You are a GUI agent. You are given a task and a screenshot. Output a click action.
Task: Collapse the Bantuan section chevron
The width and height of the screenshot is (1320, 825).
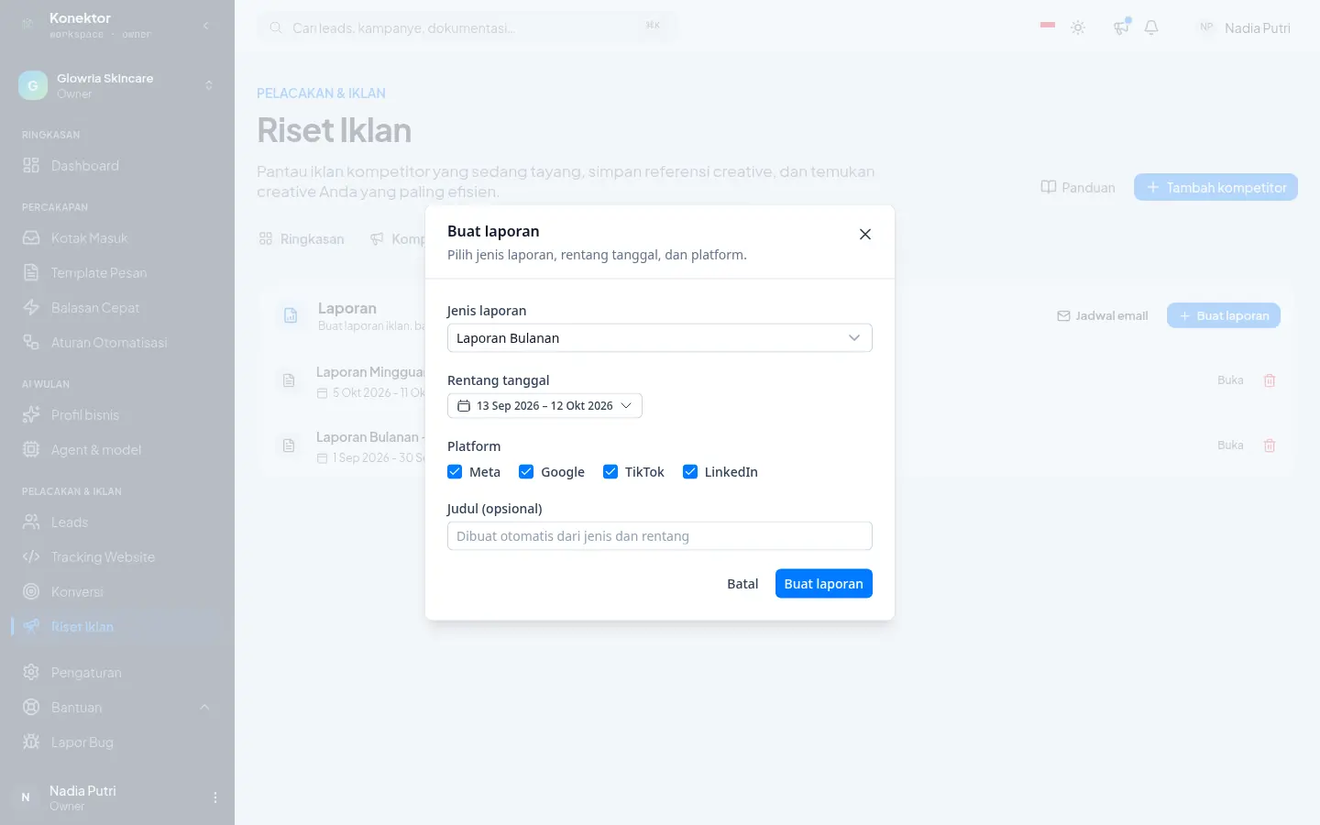pyautogui.click(x=204, y=708)
